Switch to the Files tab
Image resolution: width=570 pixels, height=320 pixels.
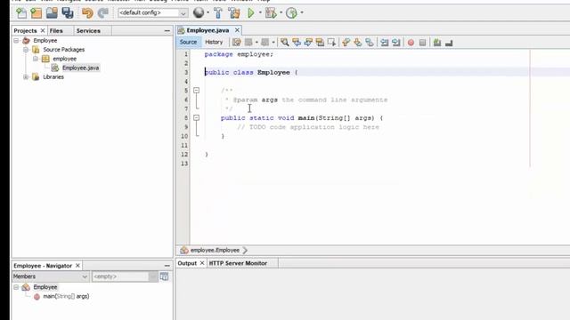click(x=56, y=31)
